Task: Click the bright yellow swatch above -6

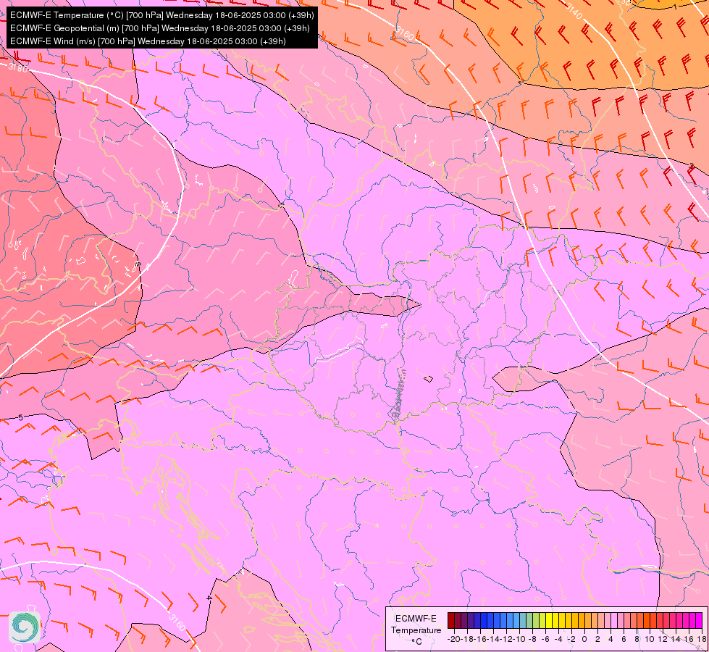Action: click(x=549, y=620)
